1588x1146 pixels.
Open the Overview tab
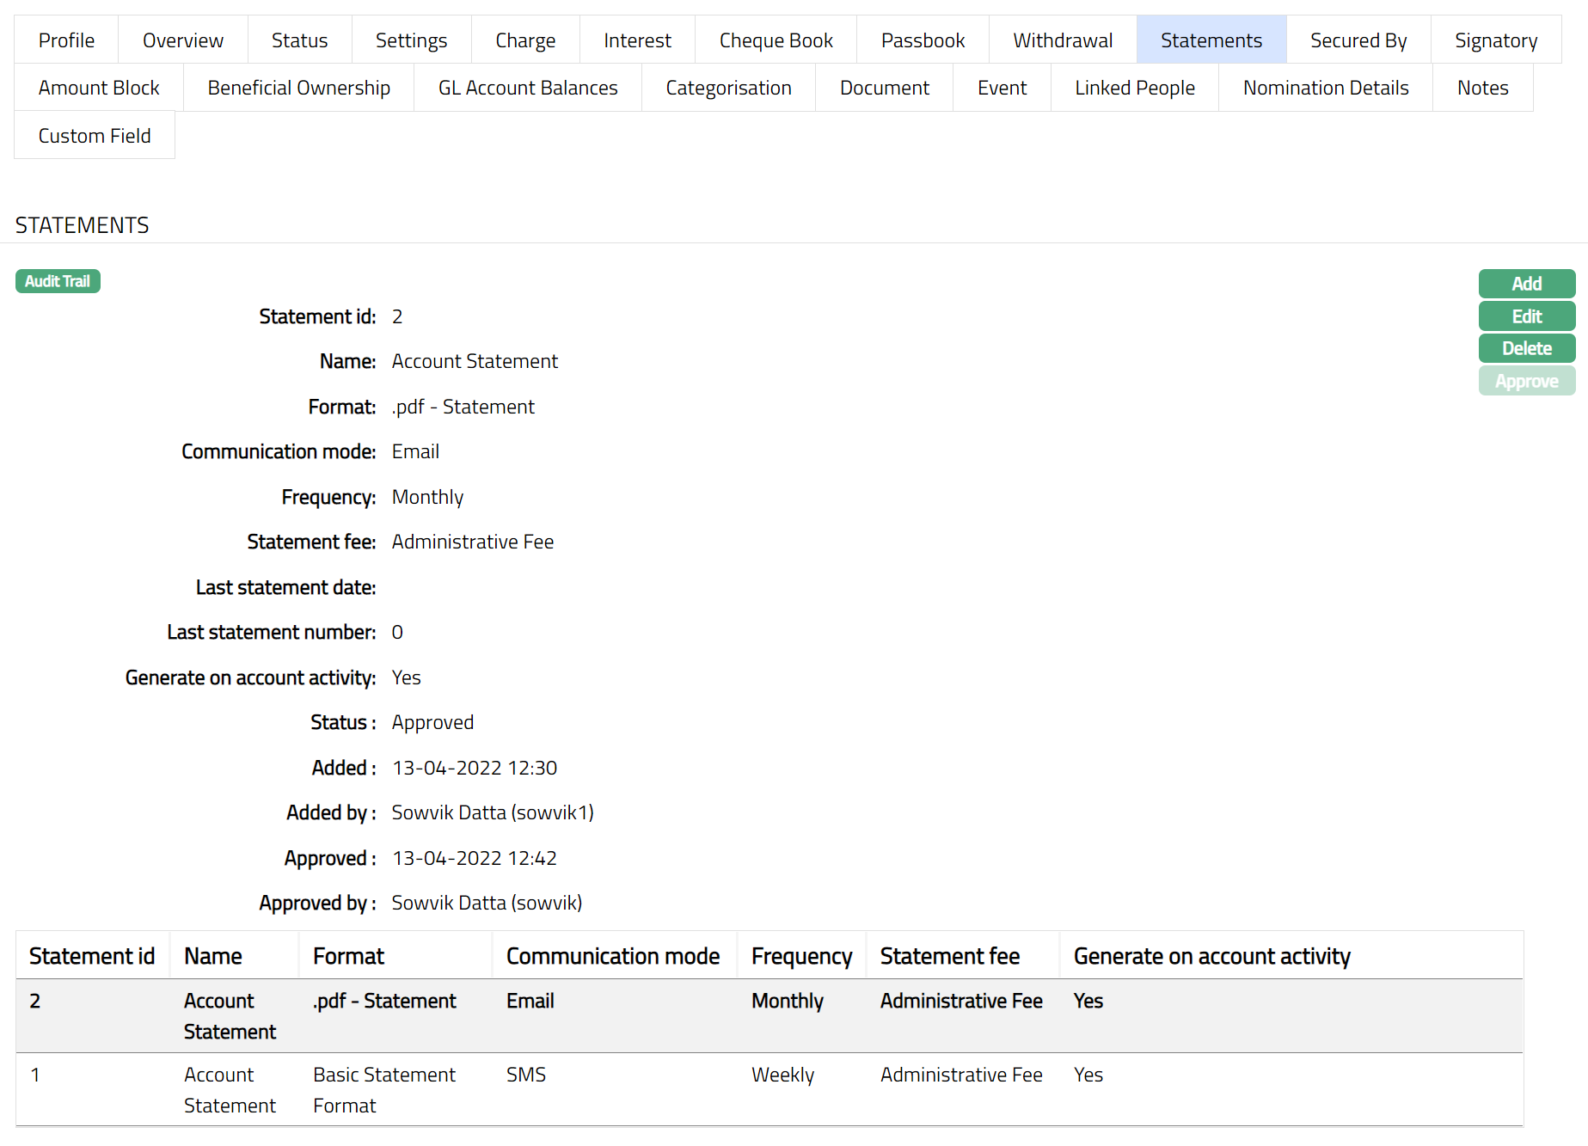tap(182, 40)
